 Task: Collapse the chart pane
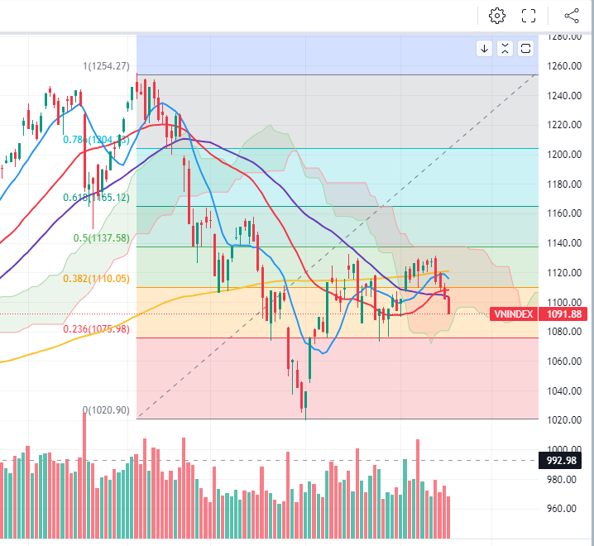point(505,49)
